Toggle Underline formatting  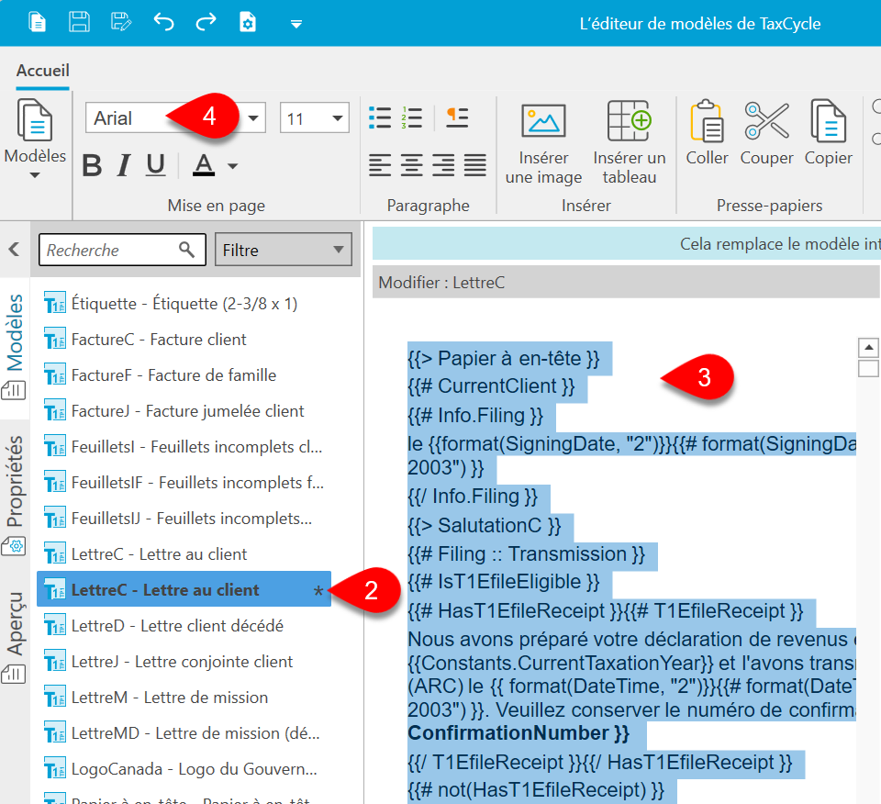point(156,166)
